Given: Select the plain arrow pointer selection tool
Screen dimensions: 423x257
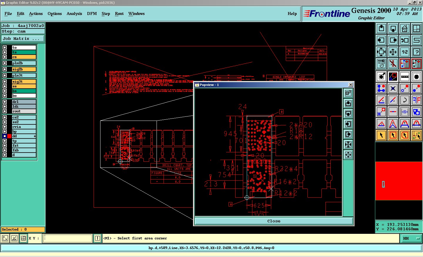Looking at the screenshot, I should click(381, 135).
